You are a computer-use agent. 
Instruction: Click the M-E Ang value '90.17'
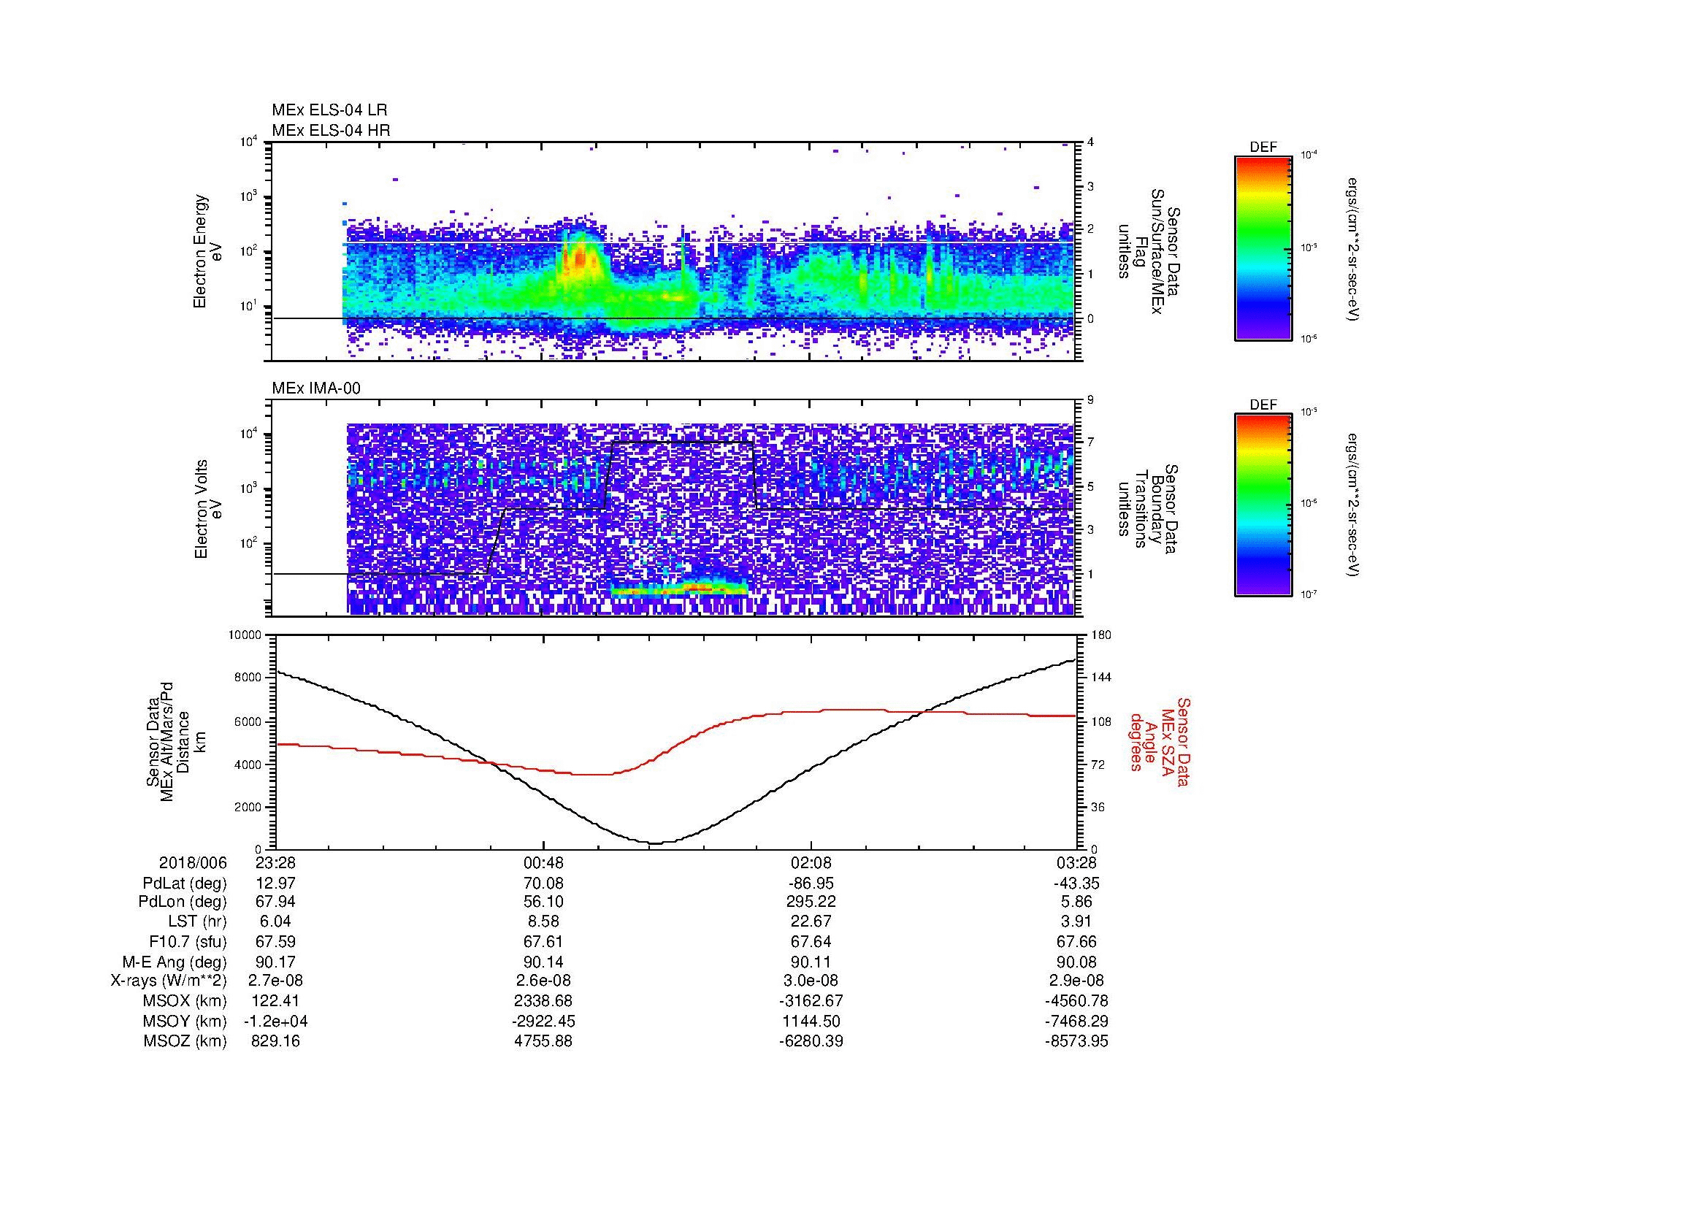pos(275,962)
